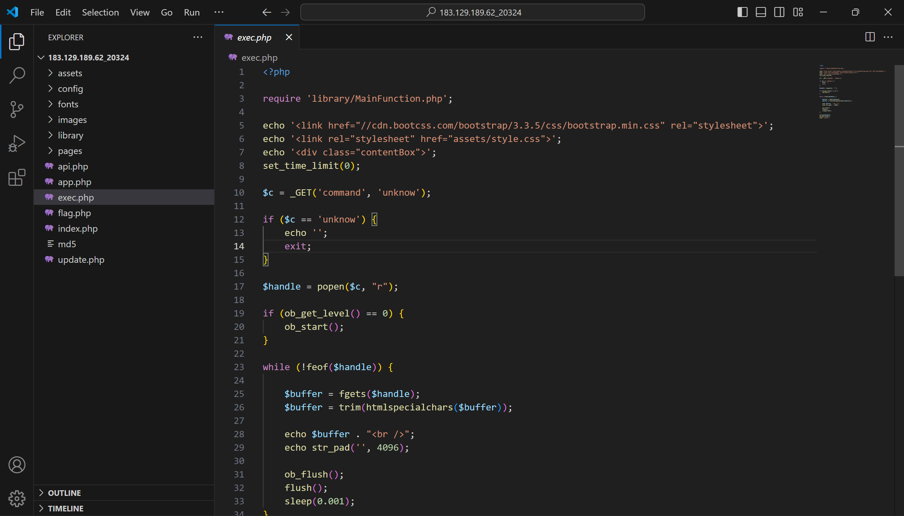Open Run and Debug view
904x516 pixels.
(x=17, y=143)
